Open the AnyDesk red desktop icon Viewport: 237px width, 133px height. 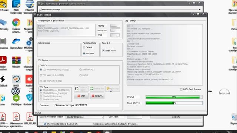coord(29,79)
